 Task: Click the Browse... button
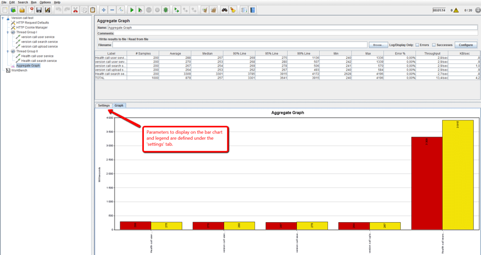pos(378,45)
